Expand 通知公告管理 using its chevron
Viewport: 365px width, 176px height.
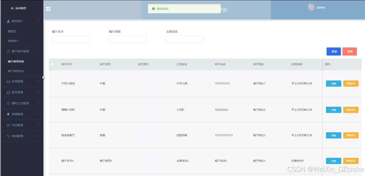(39, 103)
